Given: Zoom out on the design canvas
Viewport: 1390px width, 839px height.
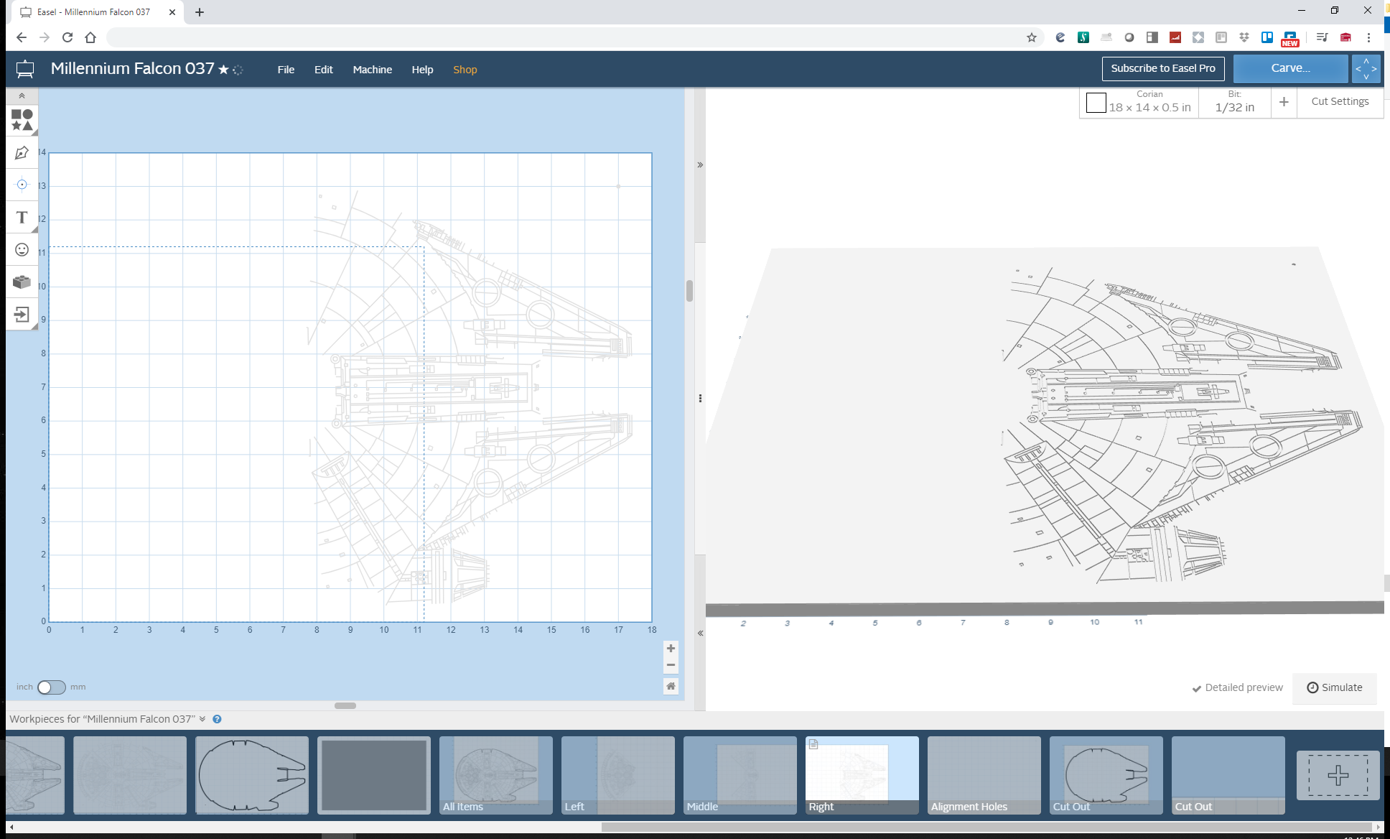Looking at the screenshot, I should pyautogui.click(x=671, y=664).
